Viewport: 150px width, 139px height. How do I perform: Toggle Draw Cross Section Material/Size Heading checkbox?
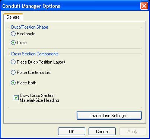click(x=16, y=98)
